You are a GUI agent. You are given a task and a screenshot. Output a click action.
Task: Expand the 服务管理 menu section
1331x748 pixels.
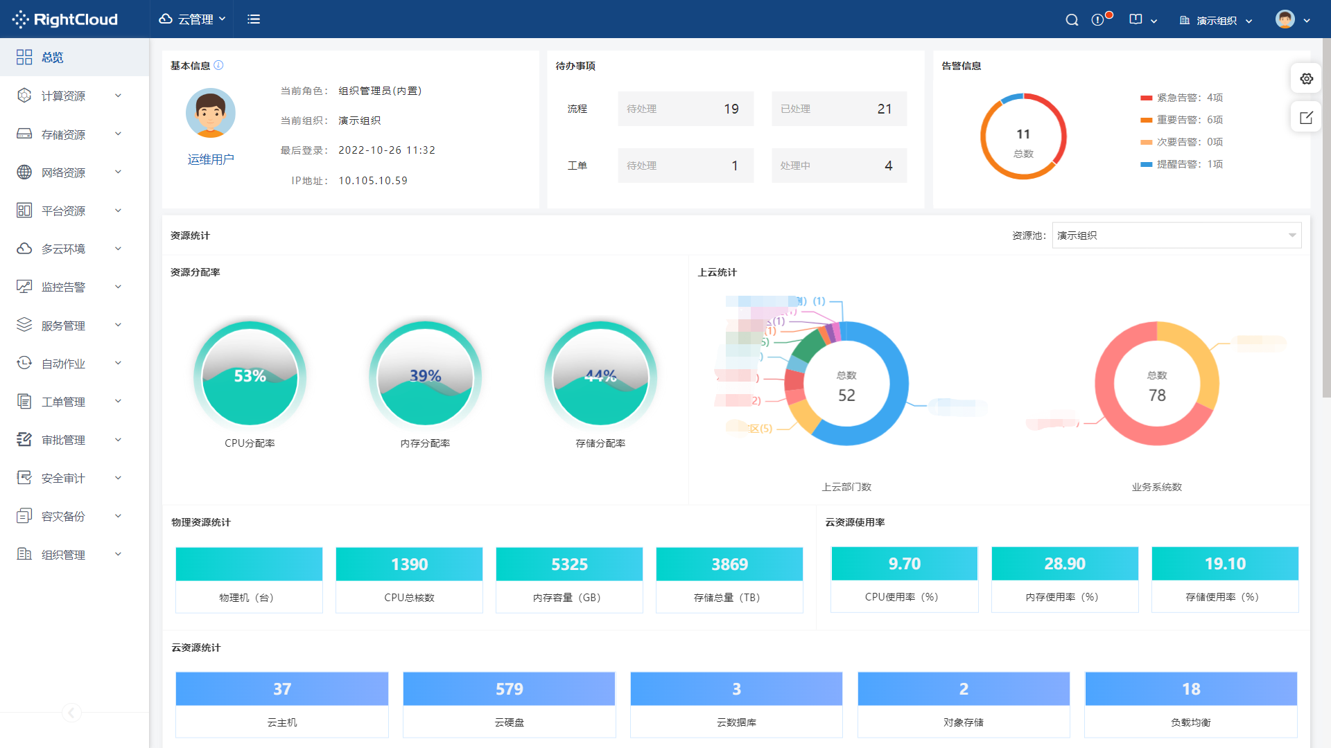click(69, 324)
